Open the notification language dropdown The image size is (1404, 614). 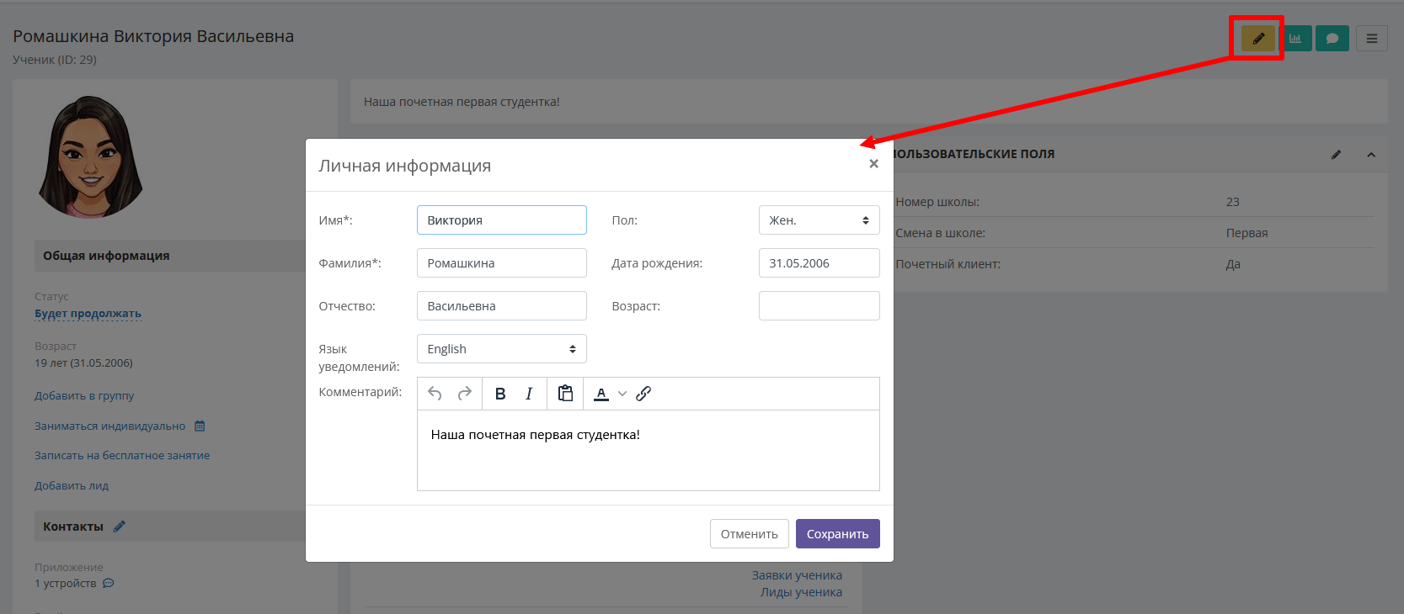[502, 349]
